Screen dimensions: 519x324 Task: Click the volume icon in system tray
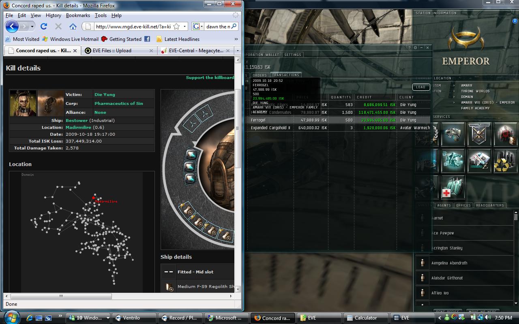click(x=487, y=318)
